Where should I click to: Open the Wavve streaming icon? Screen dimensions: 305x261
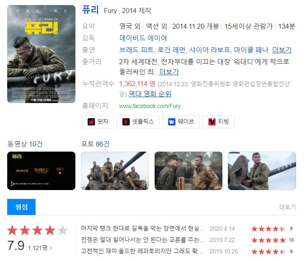(181, 122)
